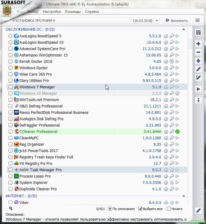Select AusLogics BoostSpeed 5 radio button

[10, 36]
